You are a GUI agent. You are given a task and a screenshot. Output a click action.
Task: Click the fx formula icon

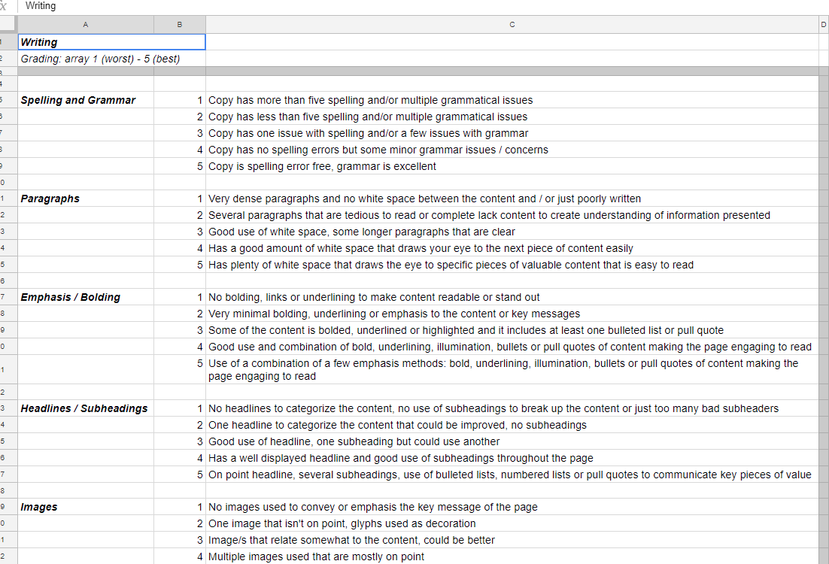pyautogui.click(x=5, y=6)
